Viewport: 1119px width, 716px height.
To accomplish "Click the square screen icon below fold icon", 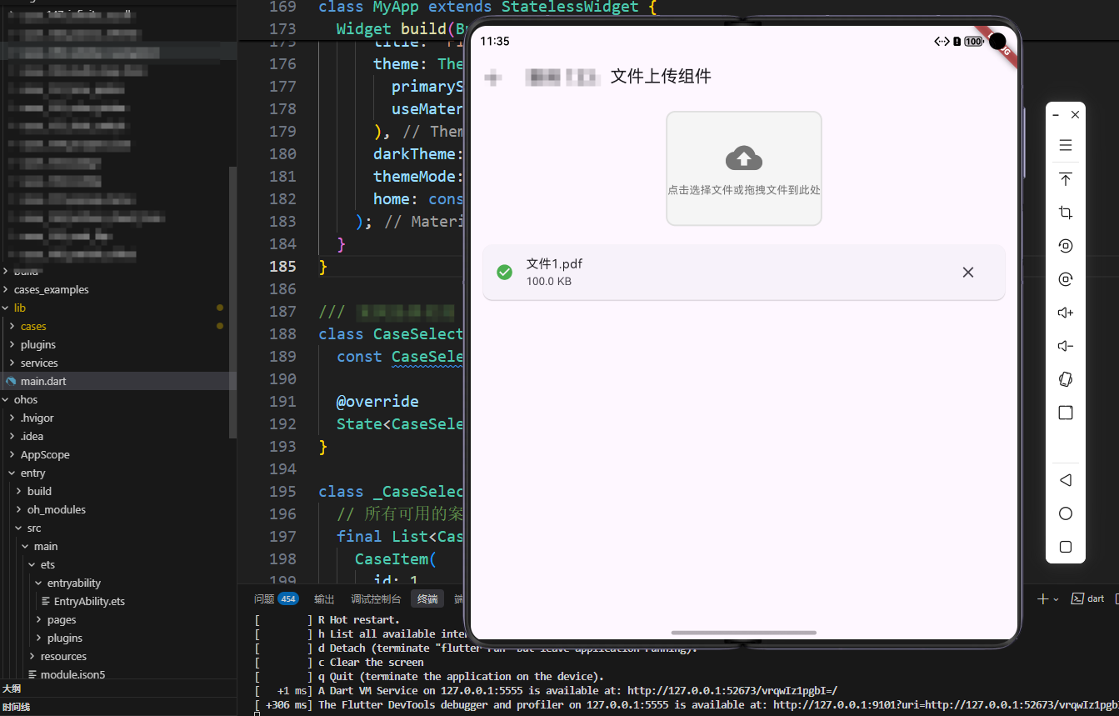I will click(x=1066, y=413).
